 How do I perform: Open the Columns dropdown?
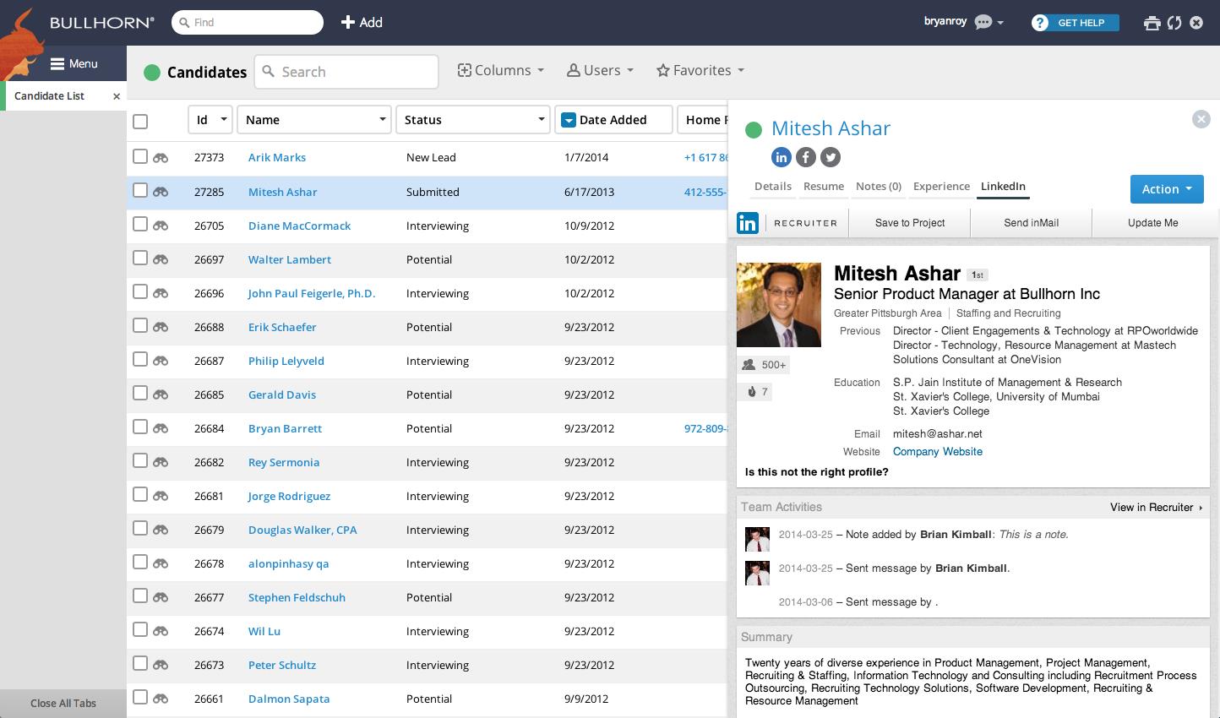point(500,70)
